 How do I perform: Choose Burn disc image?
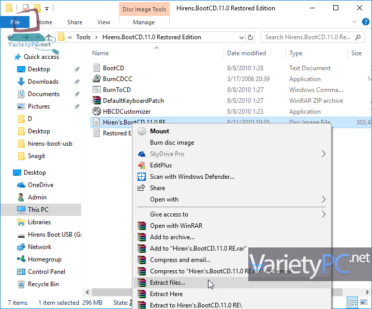[232, 143]
